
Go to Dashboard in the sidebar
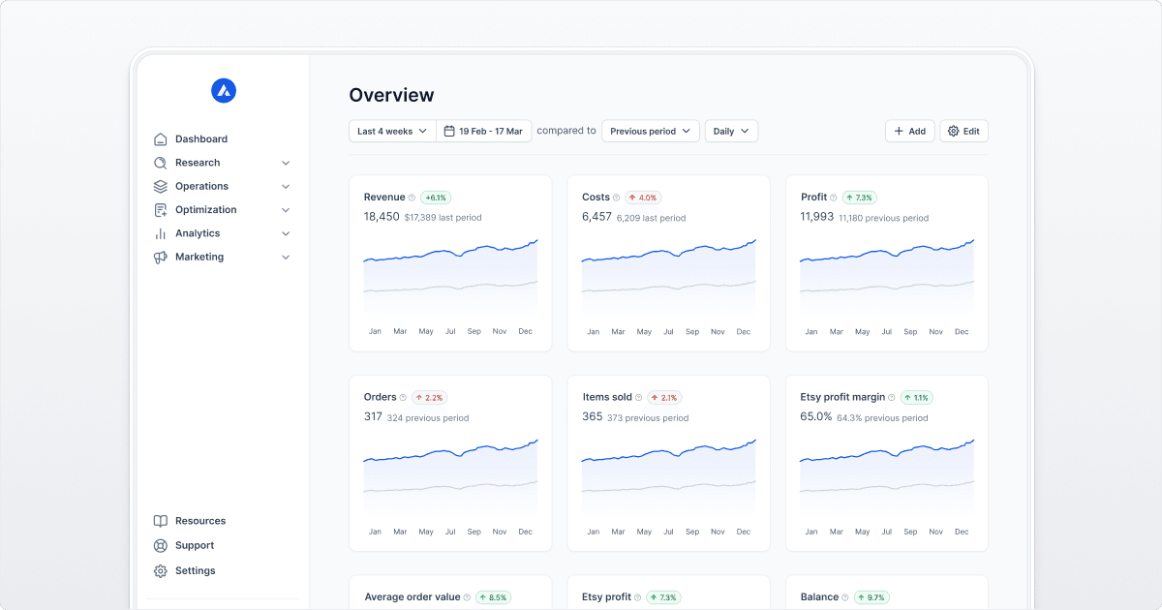click(x=201, y=139)
